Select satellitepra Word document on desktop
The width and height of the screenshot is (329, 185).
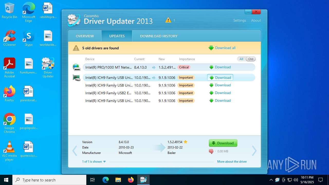pos(48,11)
